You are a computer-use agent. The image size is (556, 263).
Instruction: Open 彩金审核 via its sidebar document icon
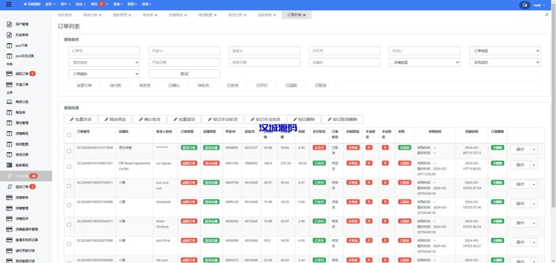click(x=10, y=35)
